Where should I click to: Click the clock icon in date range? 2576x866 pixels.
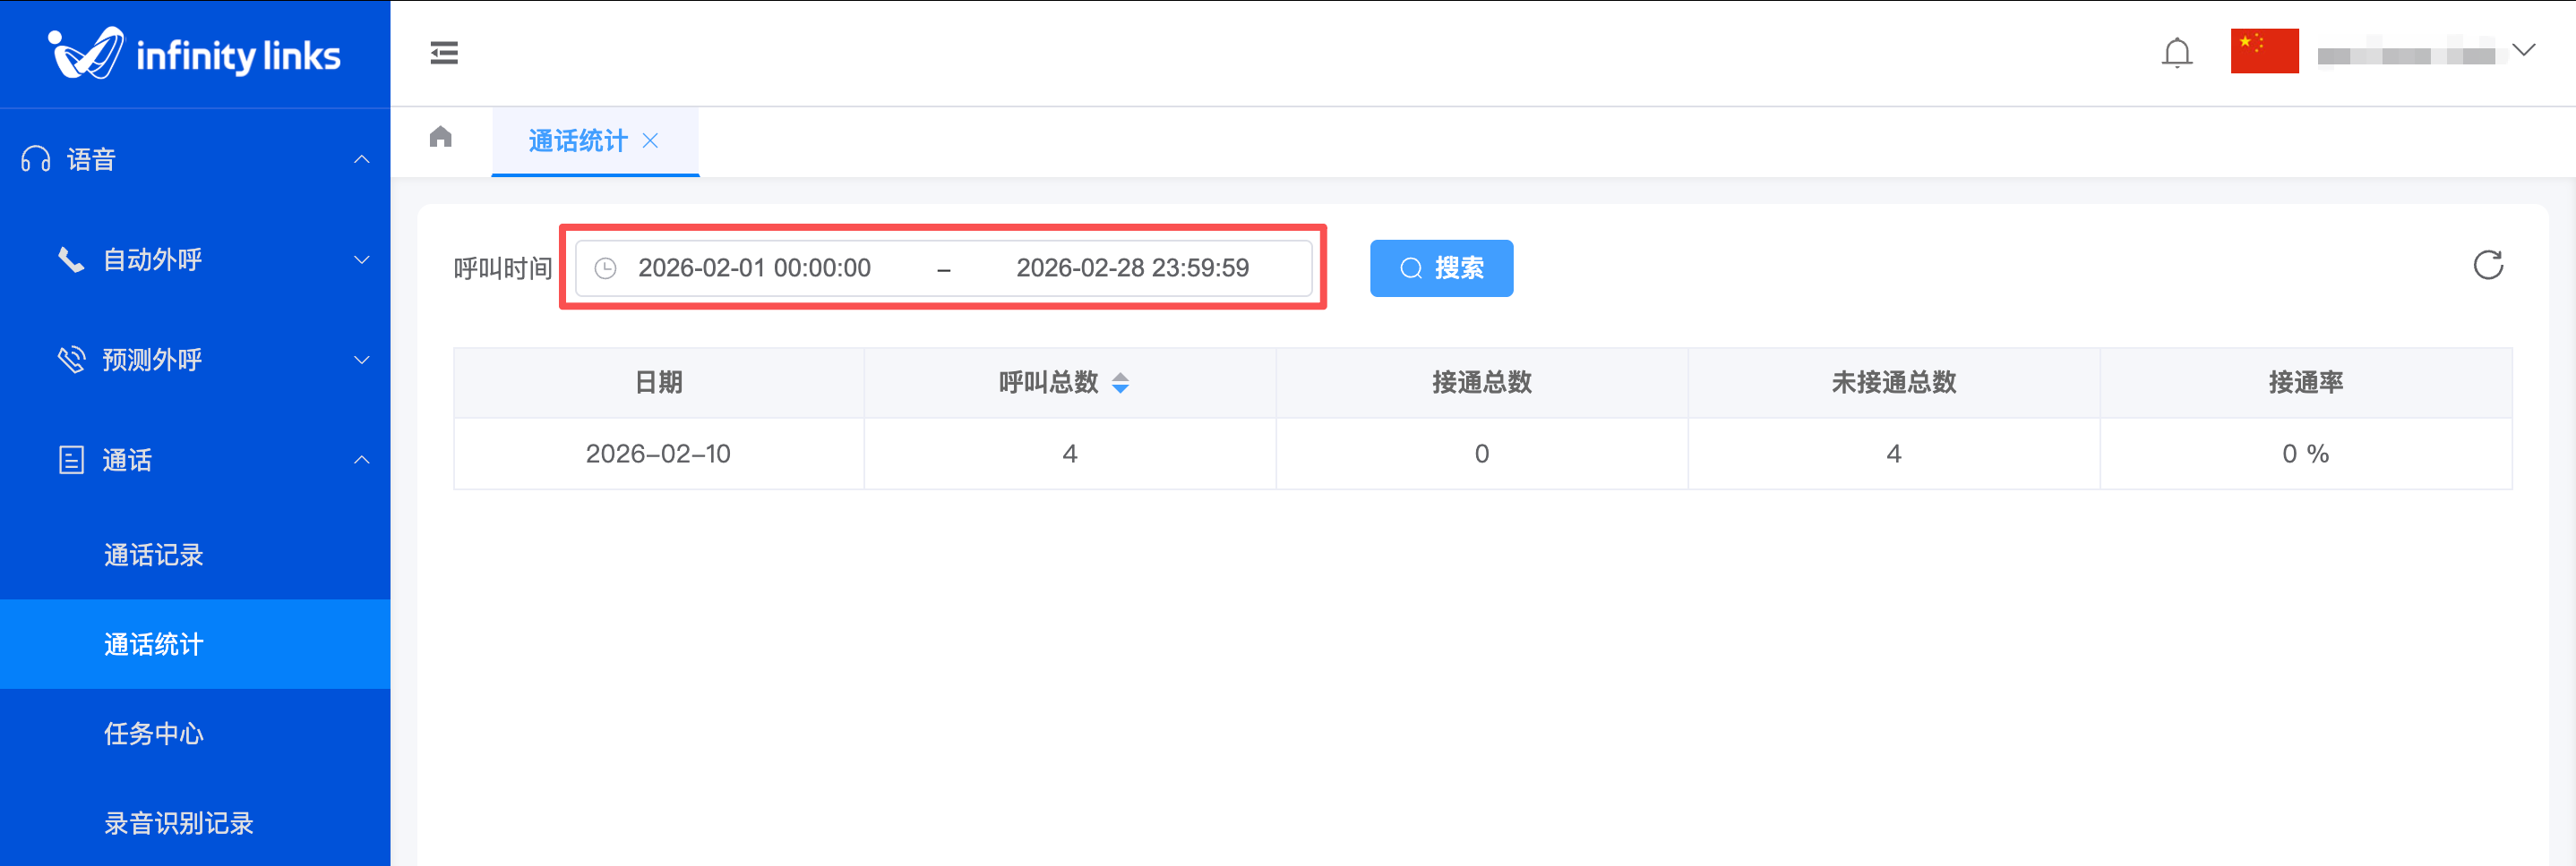606,268
